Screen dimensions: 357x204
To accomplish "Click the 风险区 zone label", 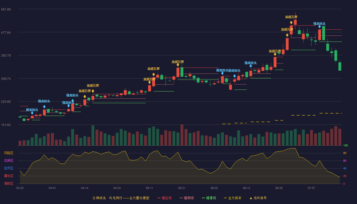I will tap(9, 153).
